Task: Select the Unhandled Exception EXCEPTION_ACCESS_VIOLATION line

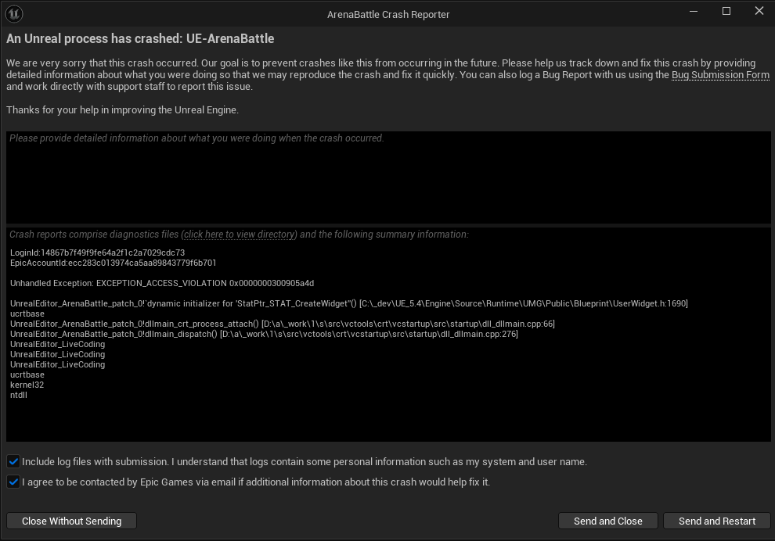Action: tap(162, 283)
